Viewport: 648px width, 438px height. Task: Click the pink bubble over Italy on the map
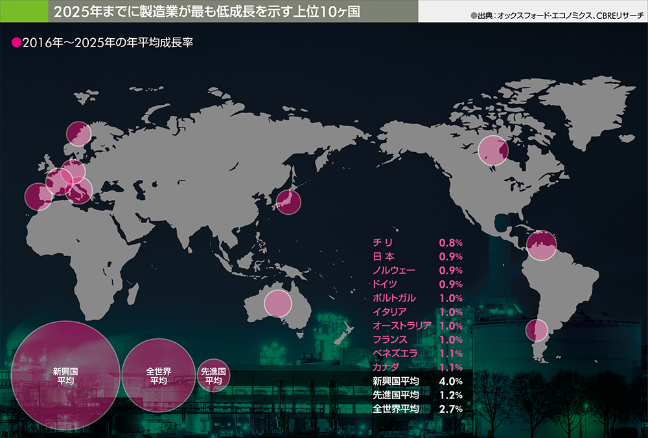click(x=78, y=190)
